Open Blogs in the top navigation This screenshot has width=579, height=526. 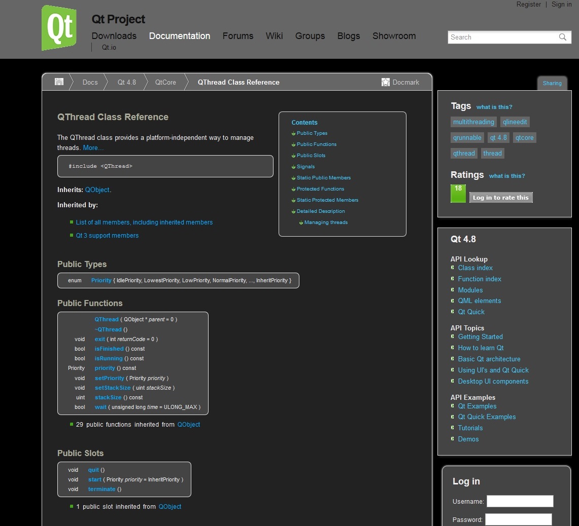point(349,36)
